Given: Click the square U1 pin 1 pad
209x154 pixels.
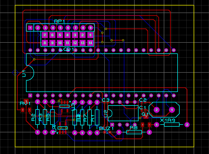Looking at the screenshot, I should tap(30, 95).
